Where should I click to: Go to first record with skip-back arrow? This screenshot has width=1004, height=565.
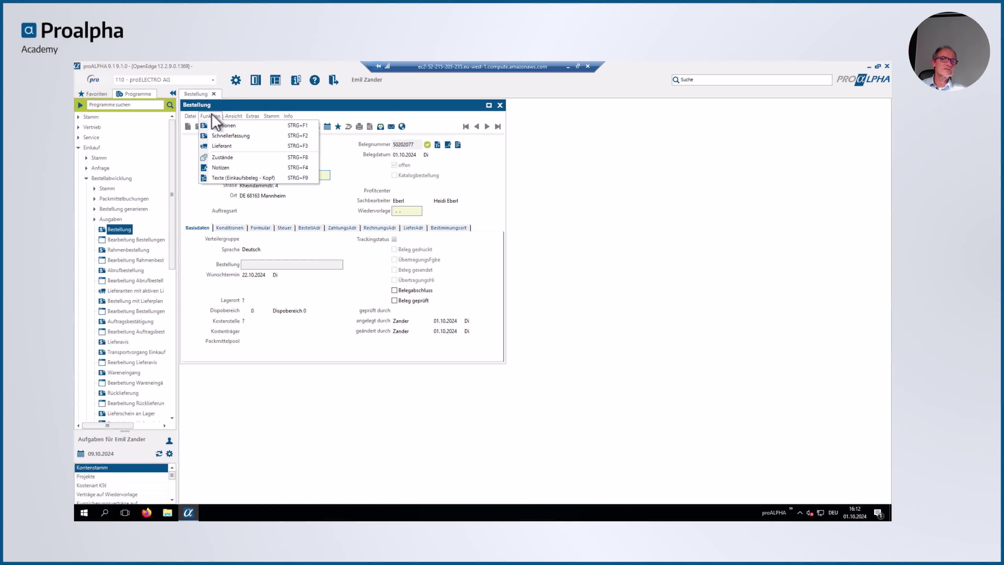(x=466, y=126)
